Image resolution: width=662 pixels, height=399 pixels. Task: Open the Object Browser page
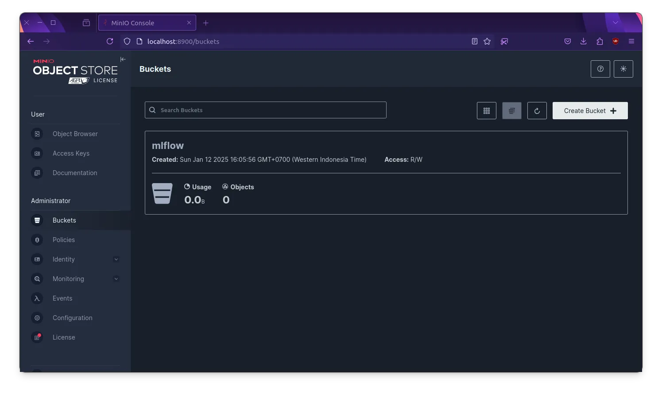(75, 134)
